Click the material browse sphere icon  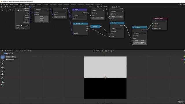(98, 7)
